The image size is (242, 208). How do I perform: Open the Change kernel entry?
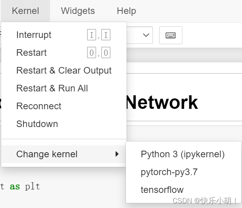tap(64, 154)
